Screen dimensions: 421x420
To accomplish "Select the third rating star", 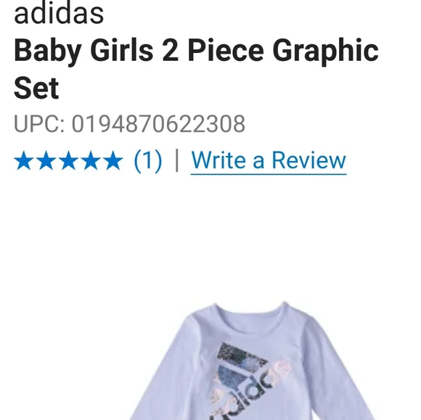I will 68,160.
